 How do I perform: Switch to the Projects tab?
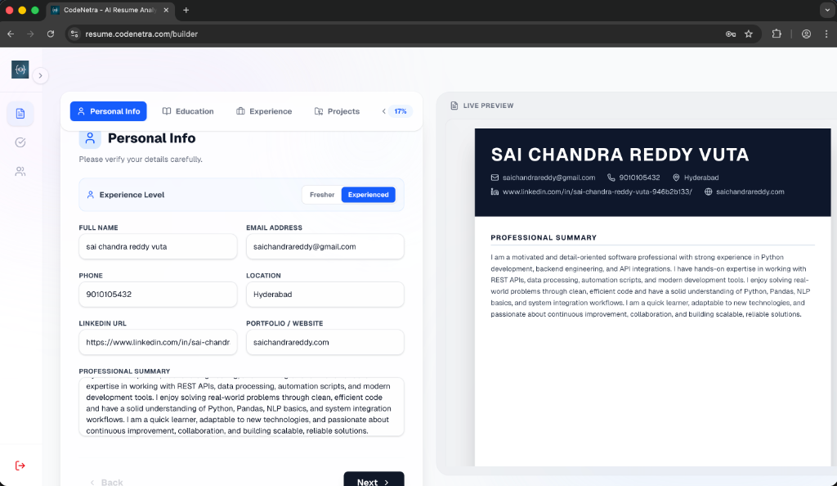[x=337, y=110]
